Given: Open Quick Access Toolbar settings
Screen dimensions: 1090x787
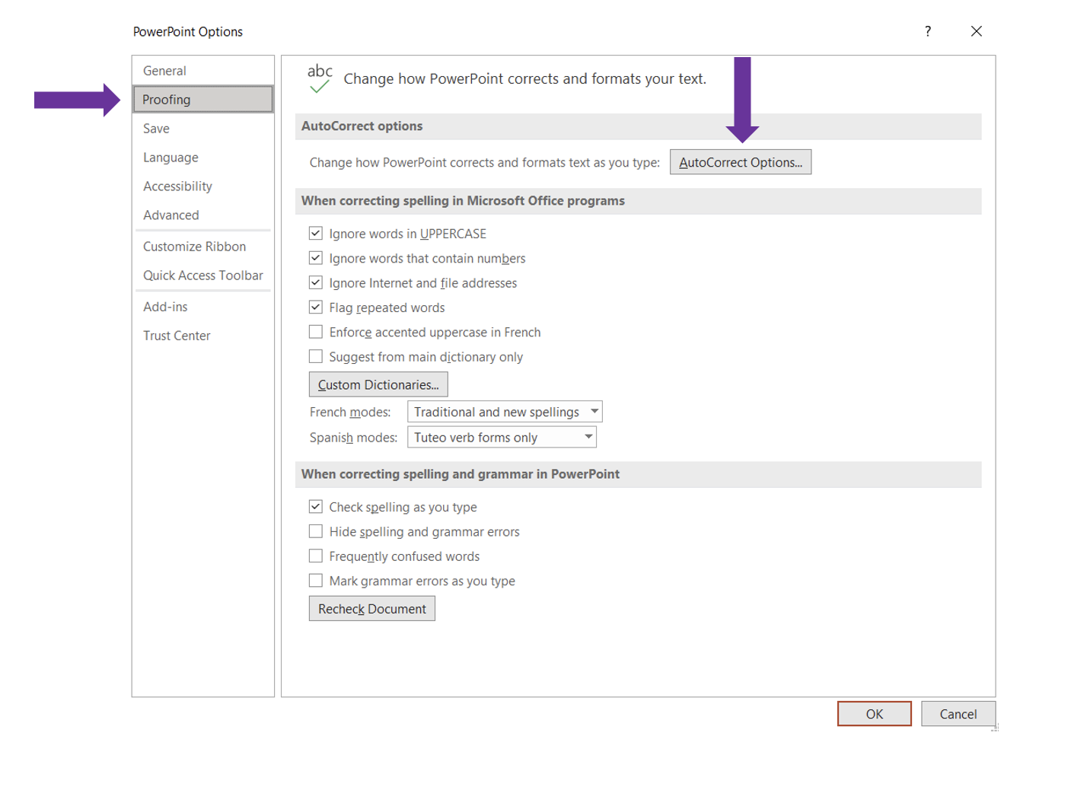Looking at the screenshot, I should (x=202, y=276).
